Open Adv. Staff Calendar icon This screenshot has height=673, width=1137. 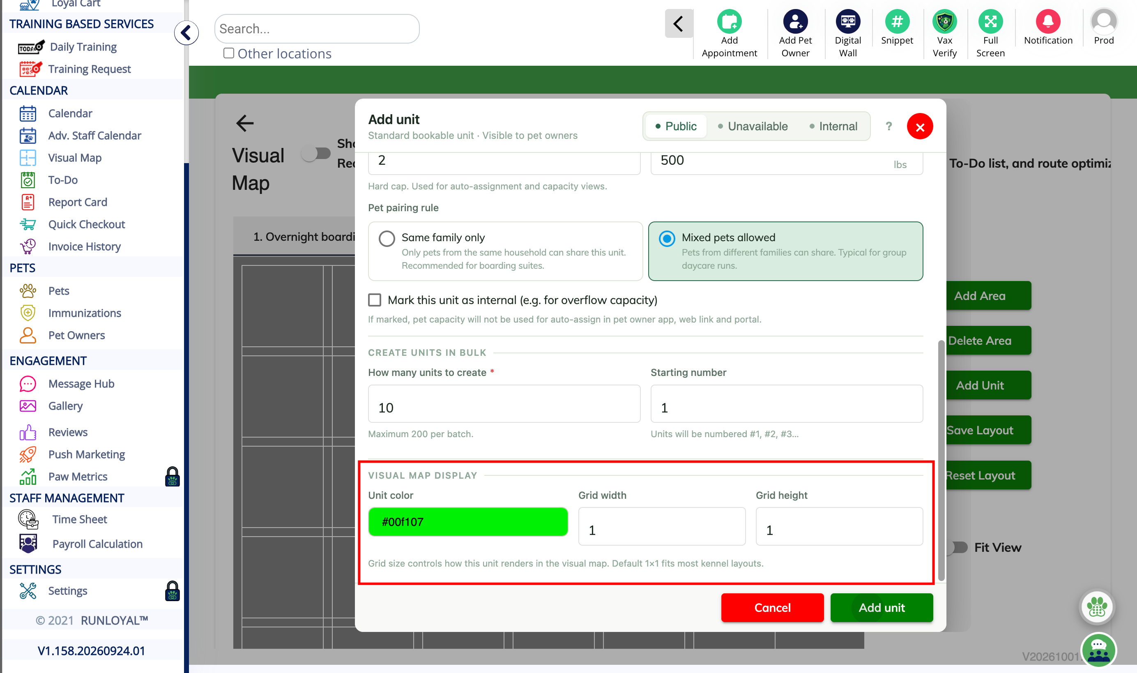[x=28, y=135]
